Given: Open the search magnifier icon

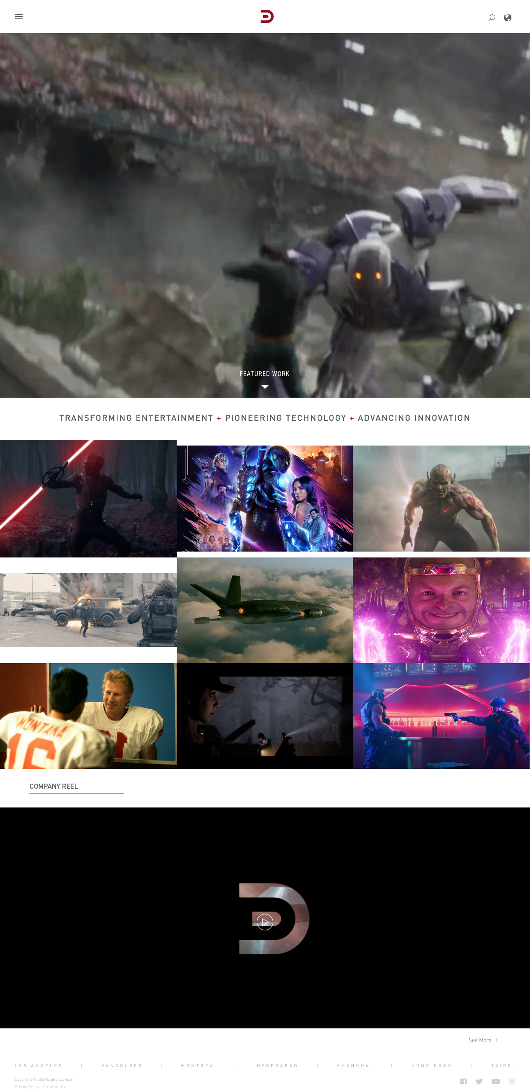Looking at the screenshot, I should click(491, 17).
